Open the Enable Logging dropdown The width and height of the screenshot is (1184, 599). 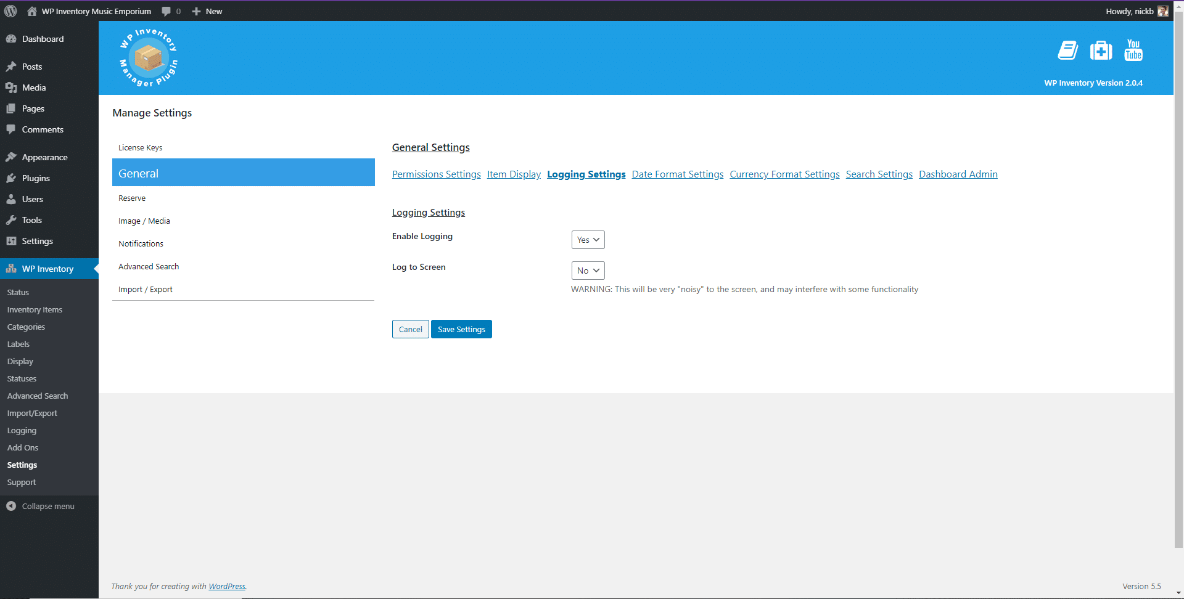pyautogui.click(x=588, y=240)
